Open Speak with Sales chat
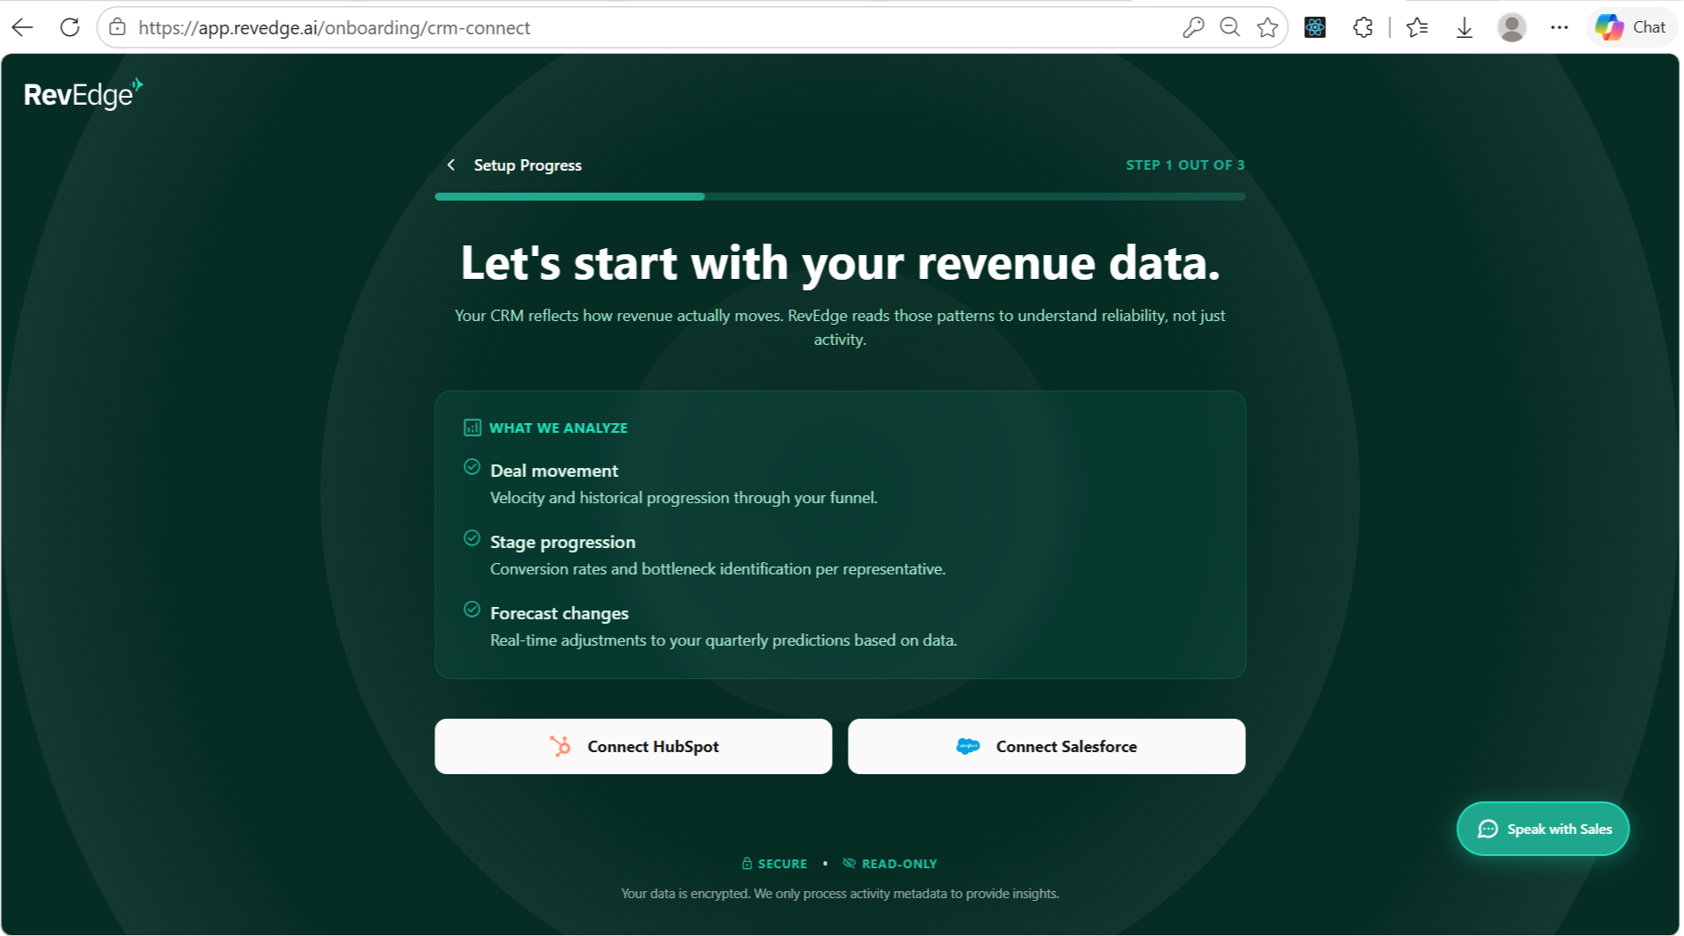 (x=1542, y=829)
